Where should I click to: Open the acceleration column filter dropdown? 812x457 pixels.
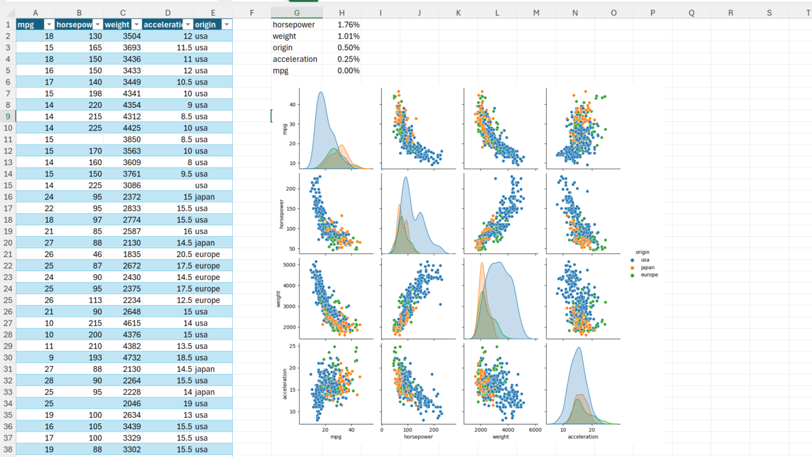(187, 24)
